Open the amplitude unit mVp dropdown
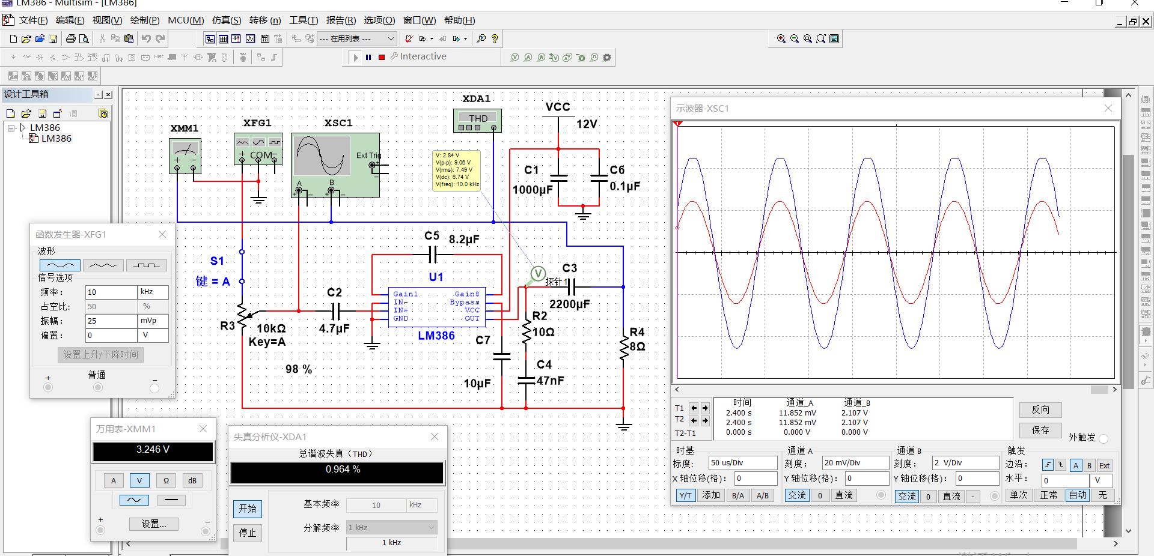Screen dimensions: 1154x556 coord(153,321)
